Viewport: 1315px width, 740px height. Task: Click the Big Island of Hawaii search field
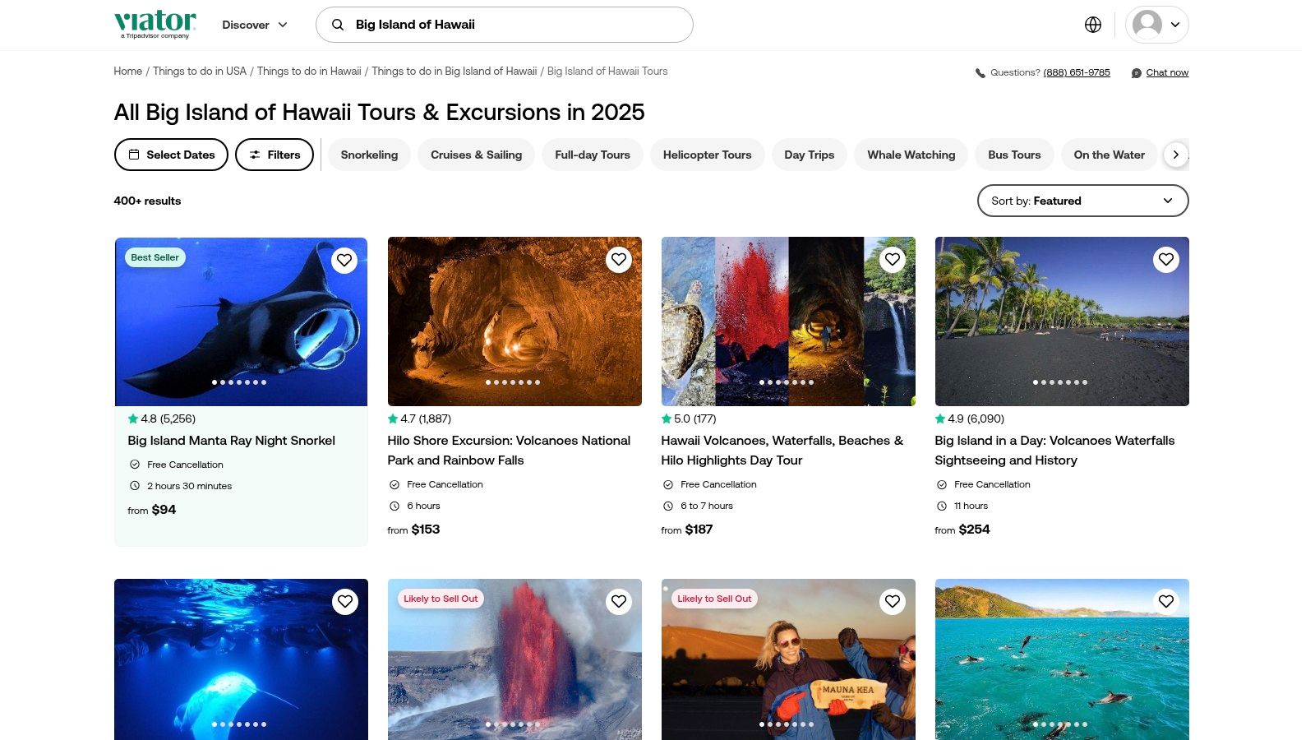pos(505,25)
